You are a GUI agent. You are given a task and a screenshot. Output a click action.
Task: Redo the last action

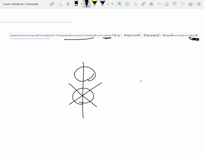click(183, 4)
